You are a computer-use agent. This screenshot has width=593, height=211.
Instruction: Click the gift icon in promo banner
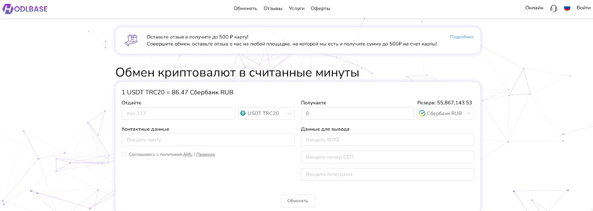click(x=131, y=40)
